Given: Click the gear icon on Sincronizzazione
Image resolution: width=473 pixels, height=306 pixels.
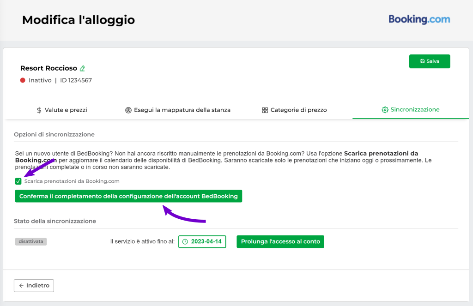Looking at the screenshot, I should (385, 110).
